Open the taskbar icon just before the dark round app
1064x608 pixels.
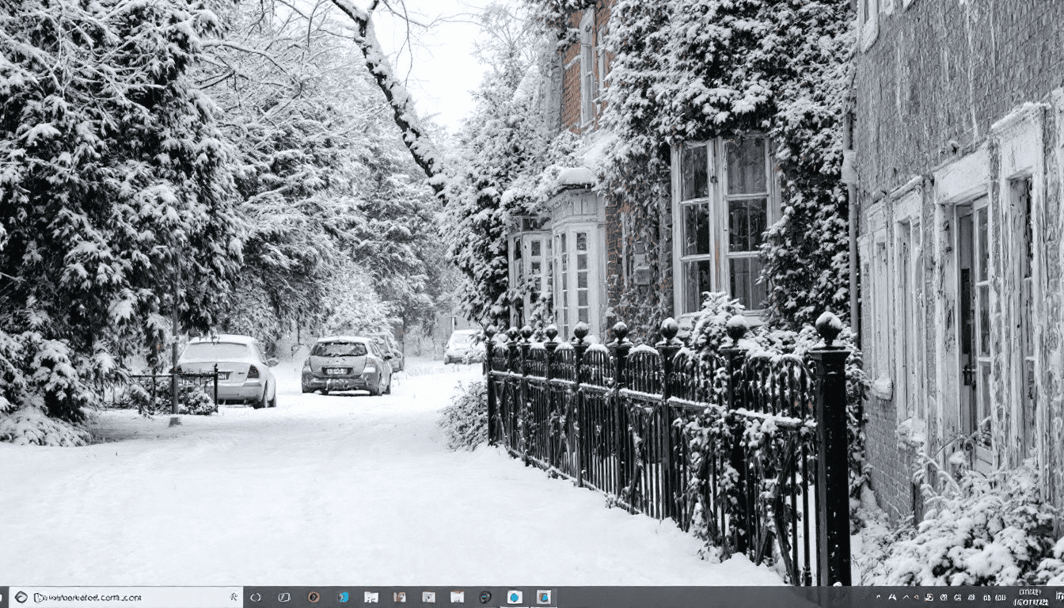[457, 597]
